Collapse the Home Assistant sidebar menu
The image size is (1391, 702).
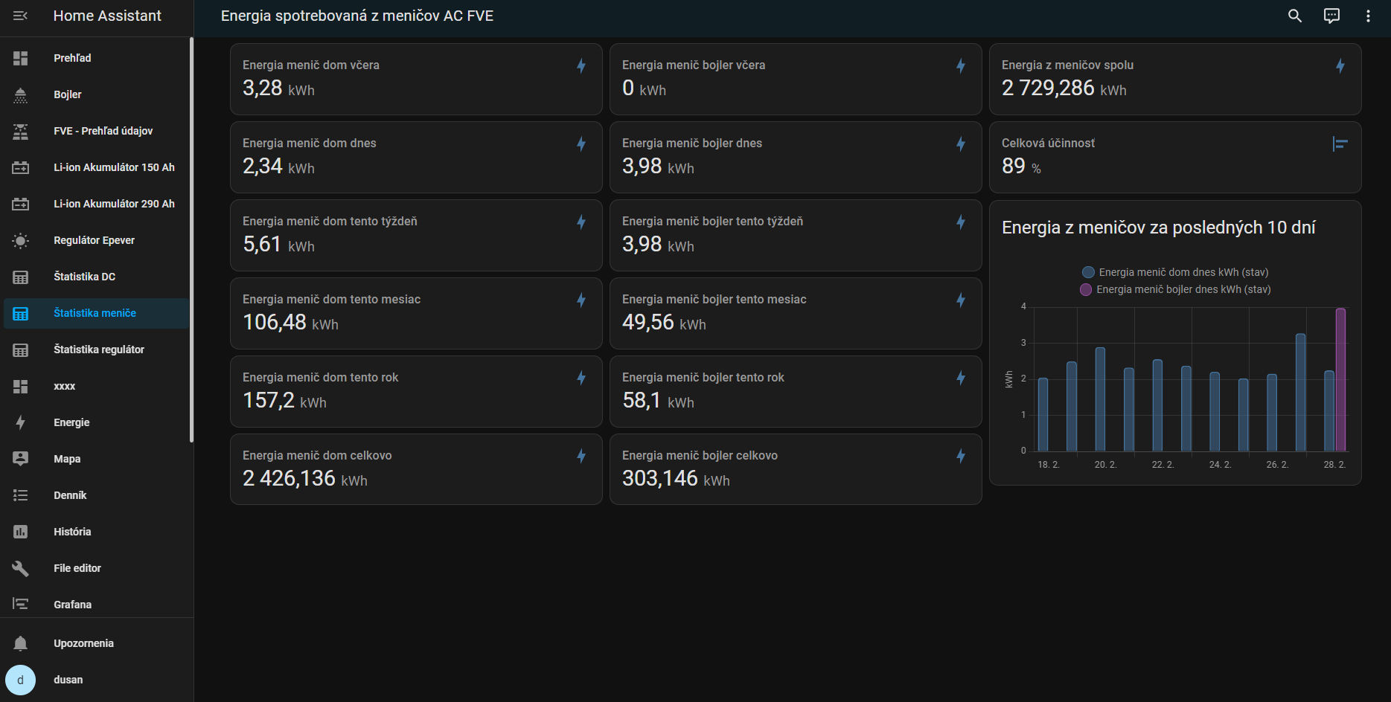pyautogui.click(x=20, y=16)
